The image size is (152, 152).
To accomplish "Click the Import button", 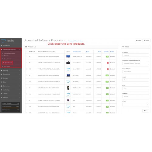I will coord(139,40).
